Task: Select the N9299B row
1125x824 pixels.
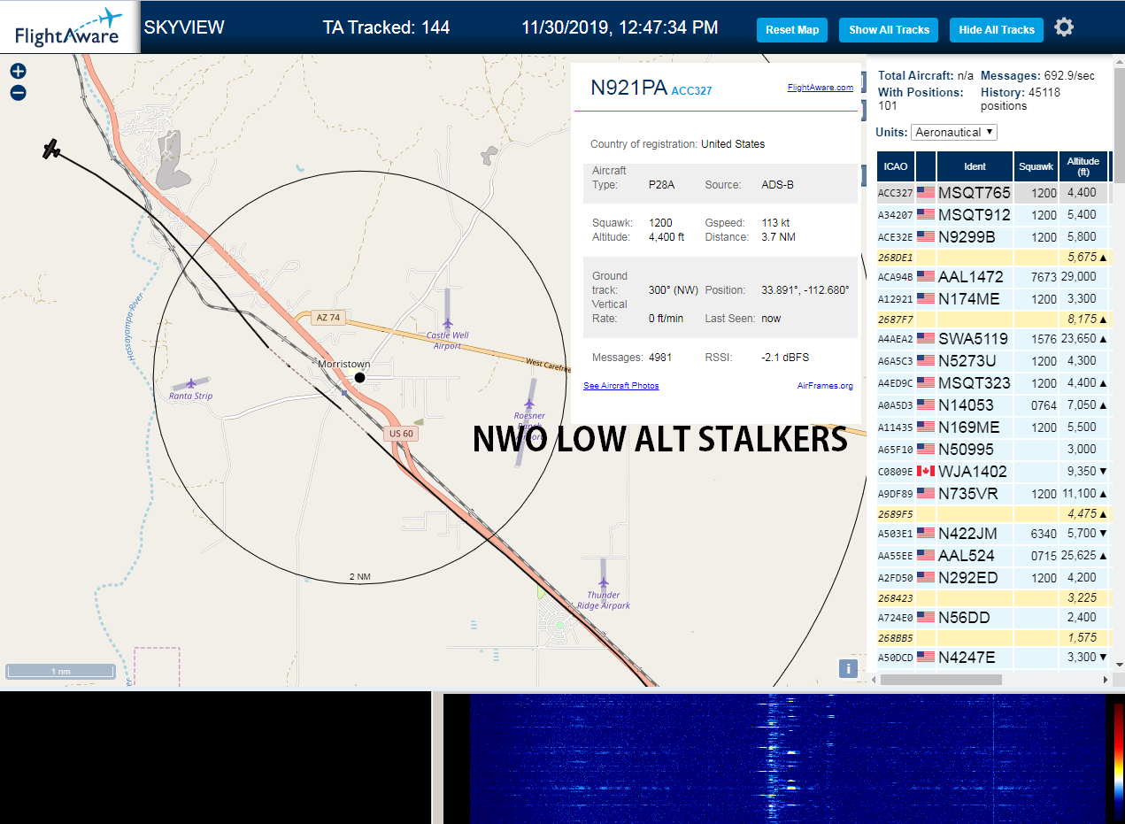Action: tap(994, 236)
